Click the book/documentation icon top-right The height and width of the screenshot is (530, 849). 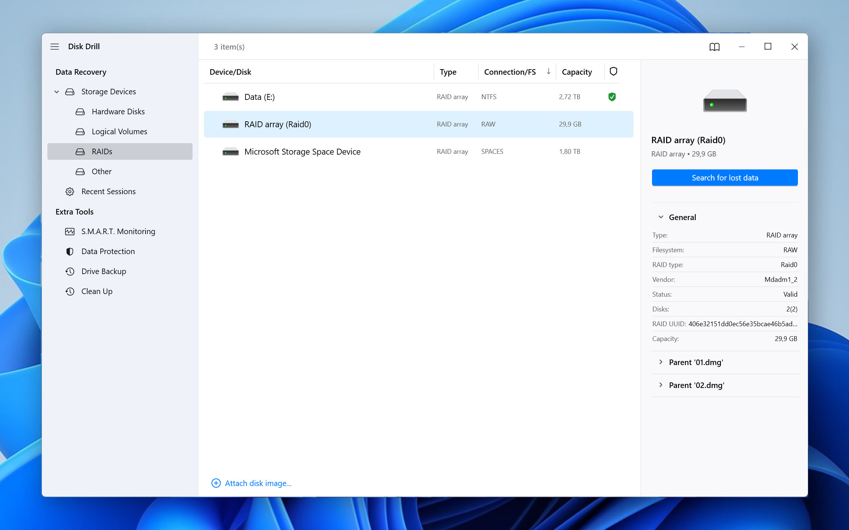(714, 46)
